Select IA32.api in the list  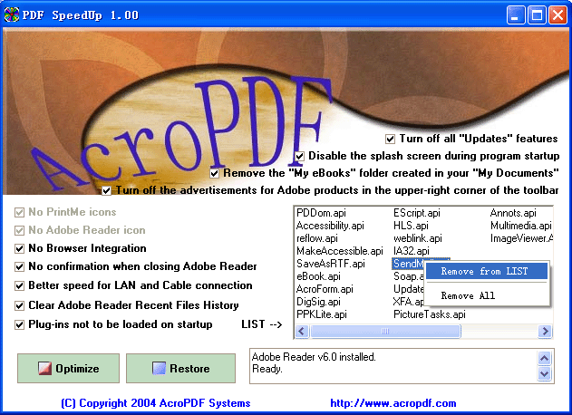point(412,251)
